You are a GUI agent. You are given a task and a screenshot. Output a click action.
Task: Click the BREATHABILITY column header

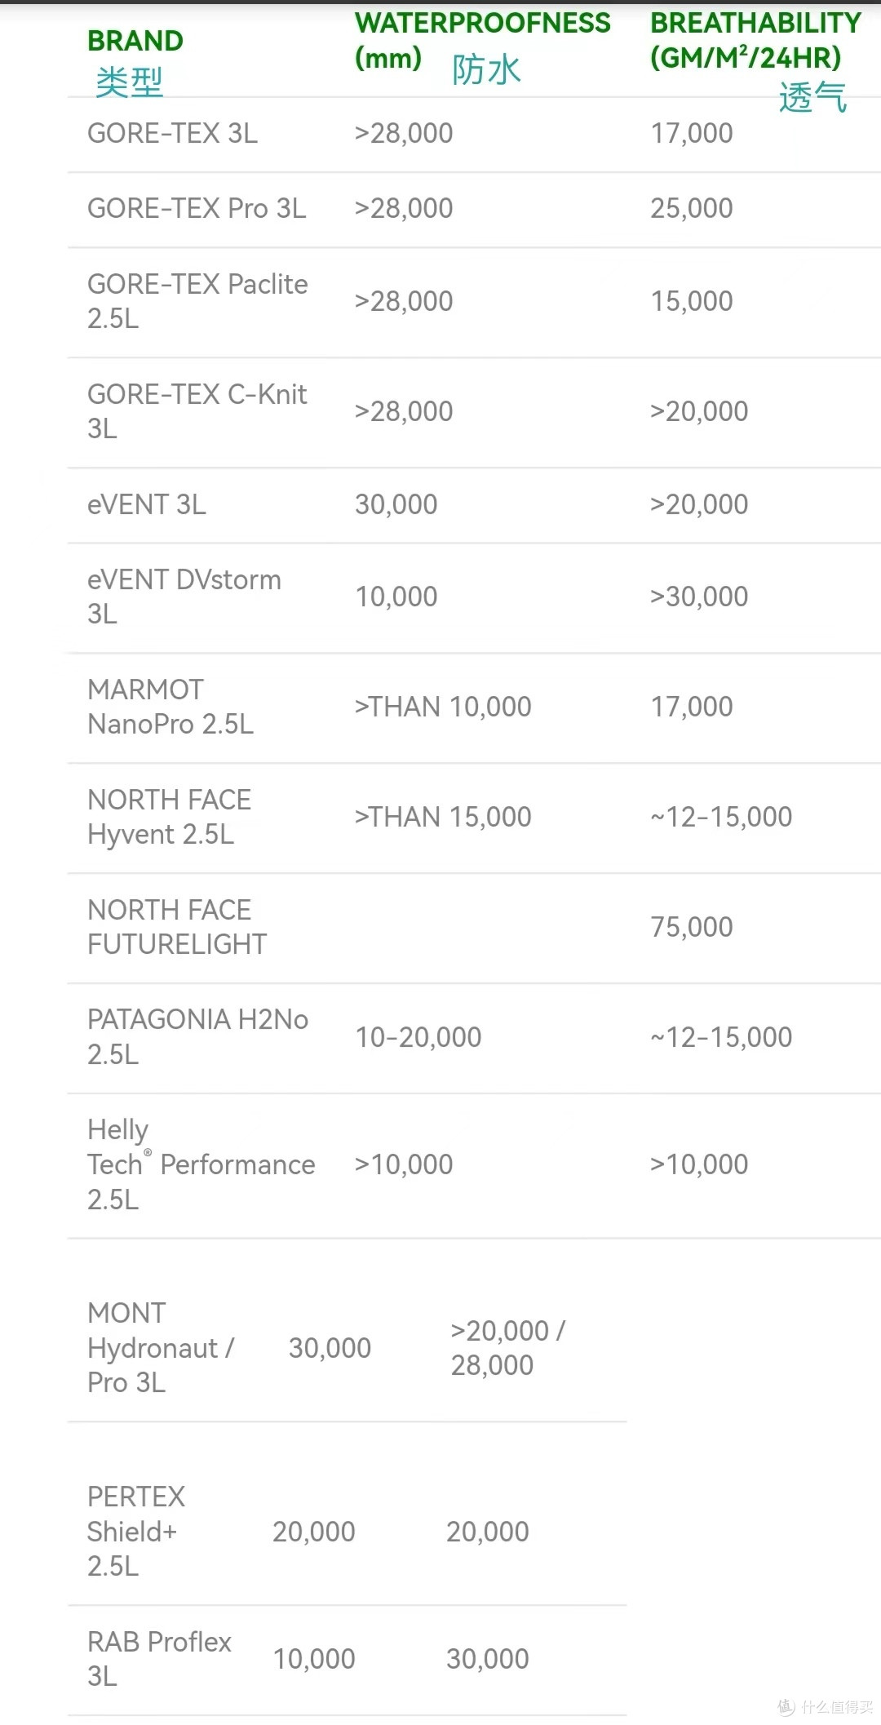coord(755,39)
